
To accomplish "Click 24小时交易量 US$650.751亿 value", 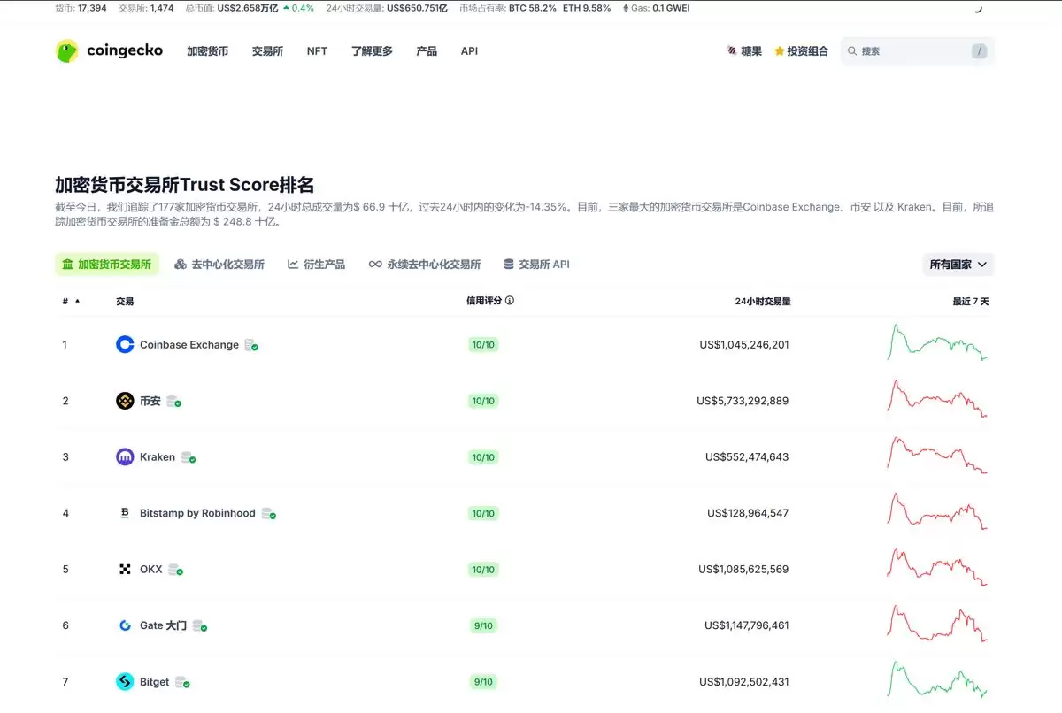I will [x=418, y=8].
